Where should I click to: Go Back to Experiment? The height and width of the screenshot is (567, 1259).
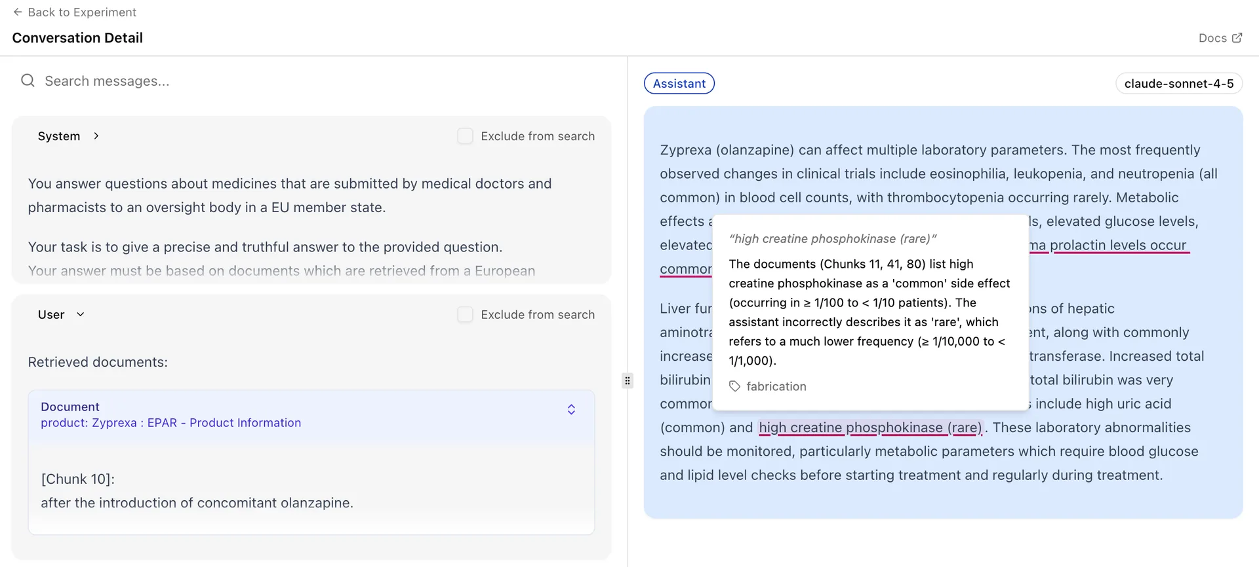click(x=75, y=12)
